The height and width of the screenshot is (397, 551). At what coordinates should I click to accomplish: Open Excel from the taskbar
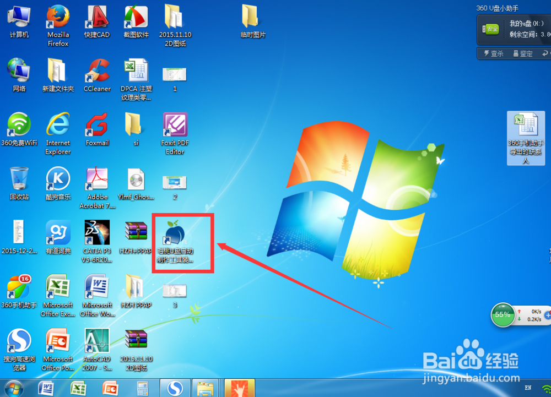(78, 388)
